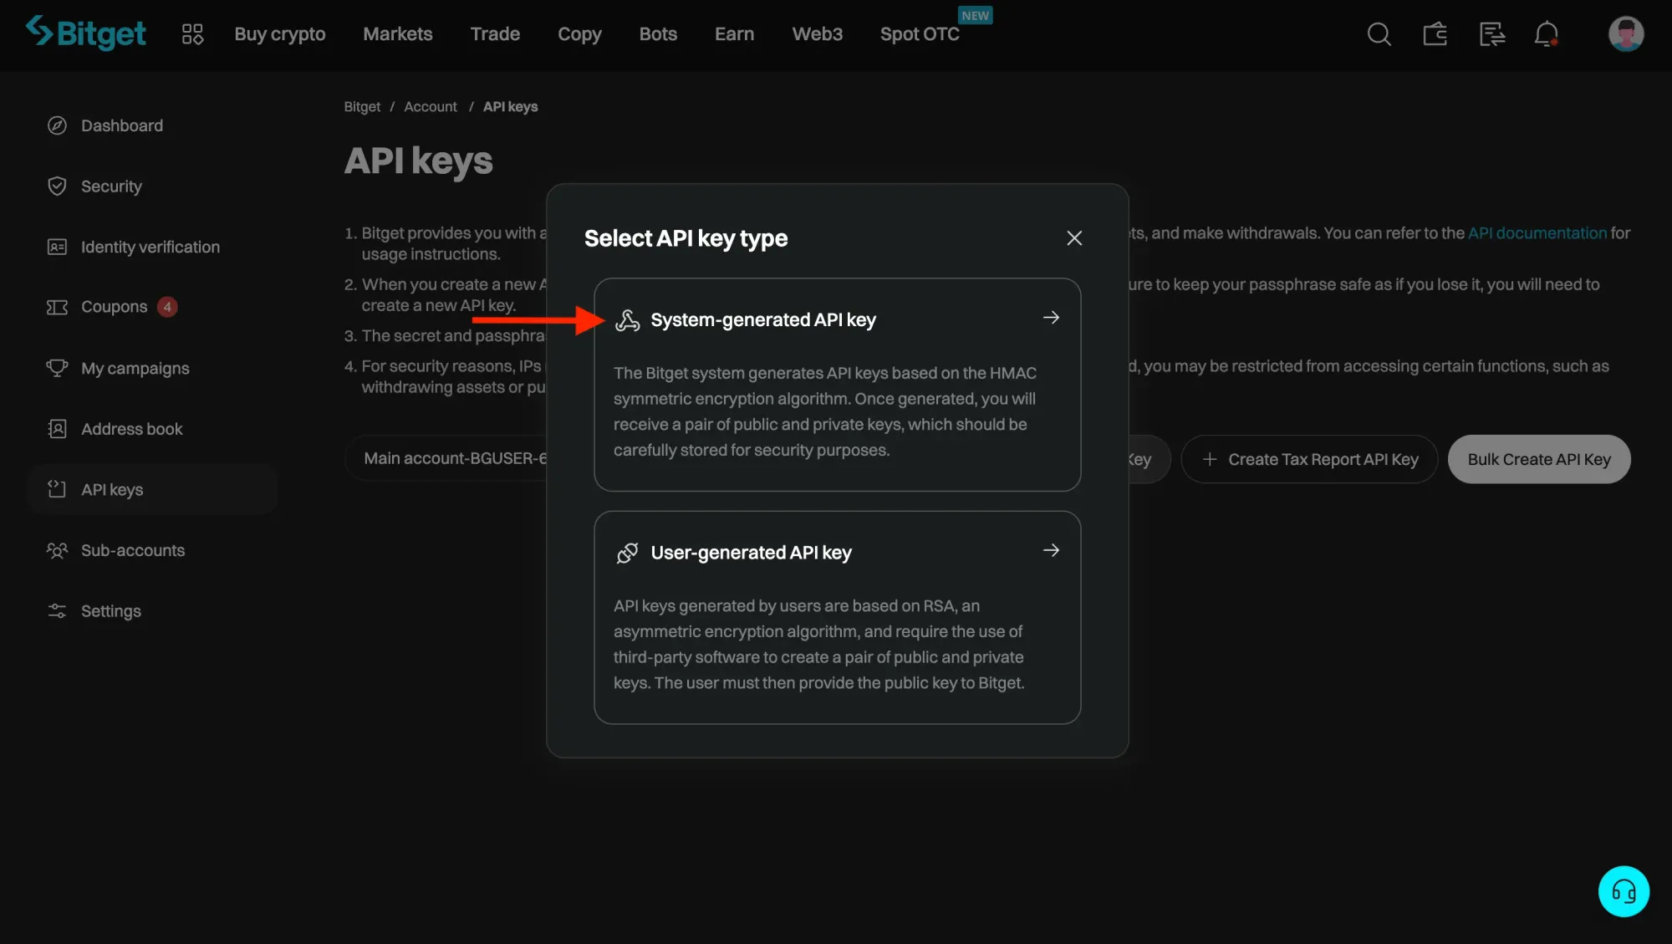The image size is (1672, 944).
Task: Open the Trade menu
Action: 495,34
